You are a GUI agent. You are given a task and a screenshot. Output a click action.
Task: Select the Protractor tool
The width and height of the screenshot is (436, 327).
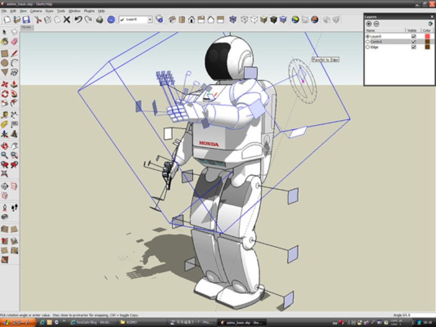[4, 125]
